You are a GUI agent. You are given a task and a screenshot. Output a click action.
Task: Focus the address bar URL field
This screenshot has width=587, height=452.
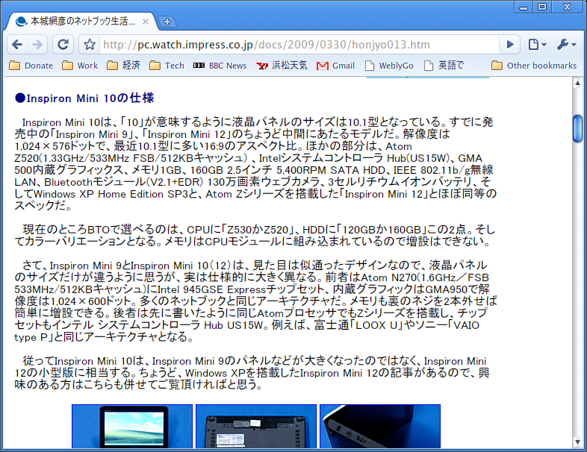coord(299,45)
